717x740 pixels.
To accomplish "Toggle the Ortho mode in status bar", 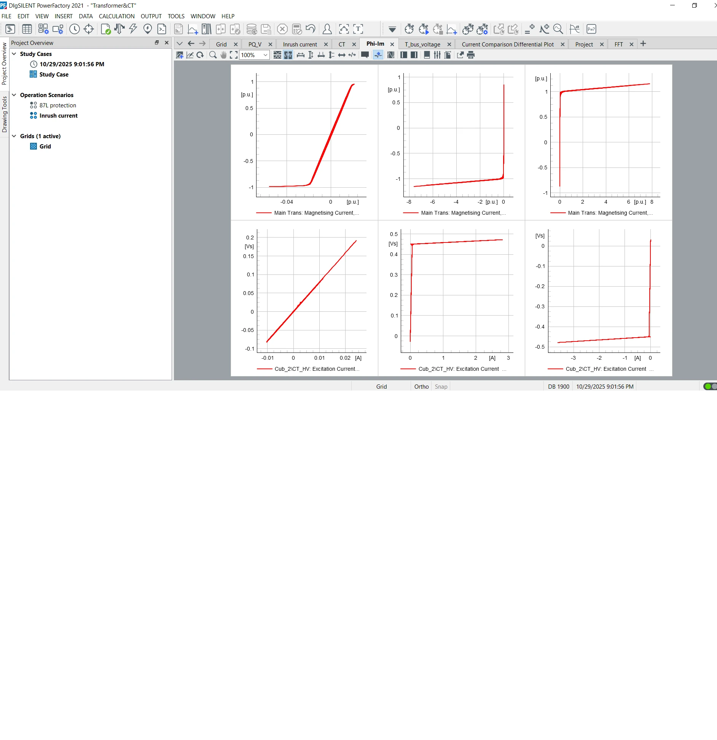I will coord(421,386).
